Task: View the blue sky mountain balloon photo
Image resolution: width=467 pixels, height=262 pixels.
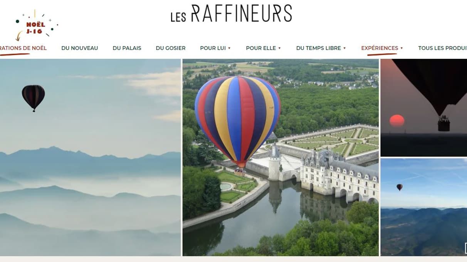Action: point(424,207)
